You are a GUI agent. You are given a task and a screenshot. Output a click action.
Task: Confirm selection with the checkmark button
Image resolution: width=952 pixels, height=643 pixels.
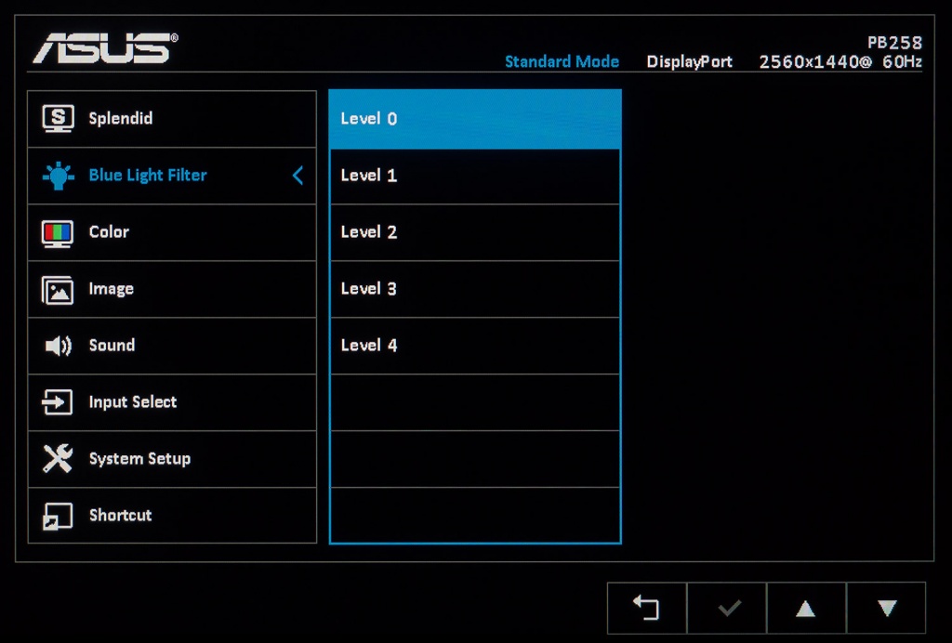(x=727, y=608)
